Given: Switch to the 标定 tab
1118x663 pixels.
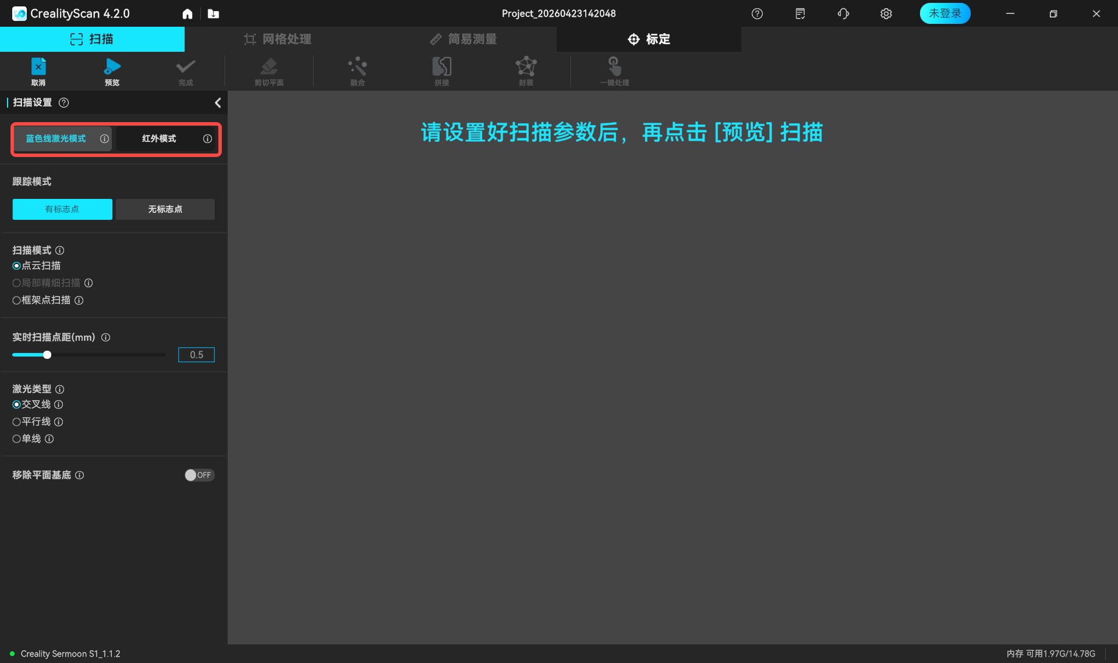Looking at the screenshot, I should click(649, 39).
